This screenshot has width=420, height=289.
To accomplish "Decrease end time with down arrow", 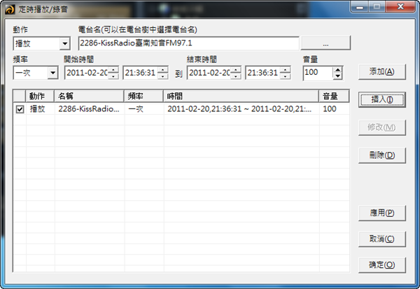I will (286, 76).
